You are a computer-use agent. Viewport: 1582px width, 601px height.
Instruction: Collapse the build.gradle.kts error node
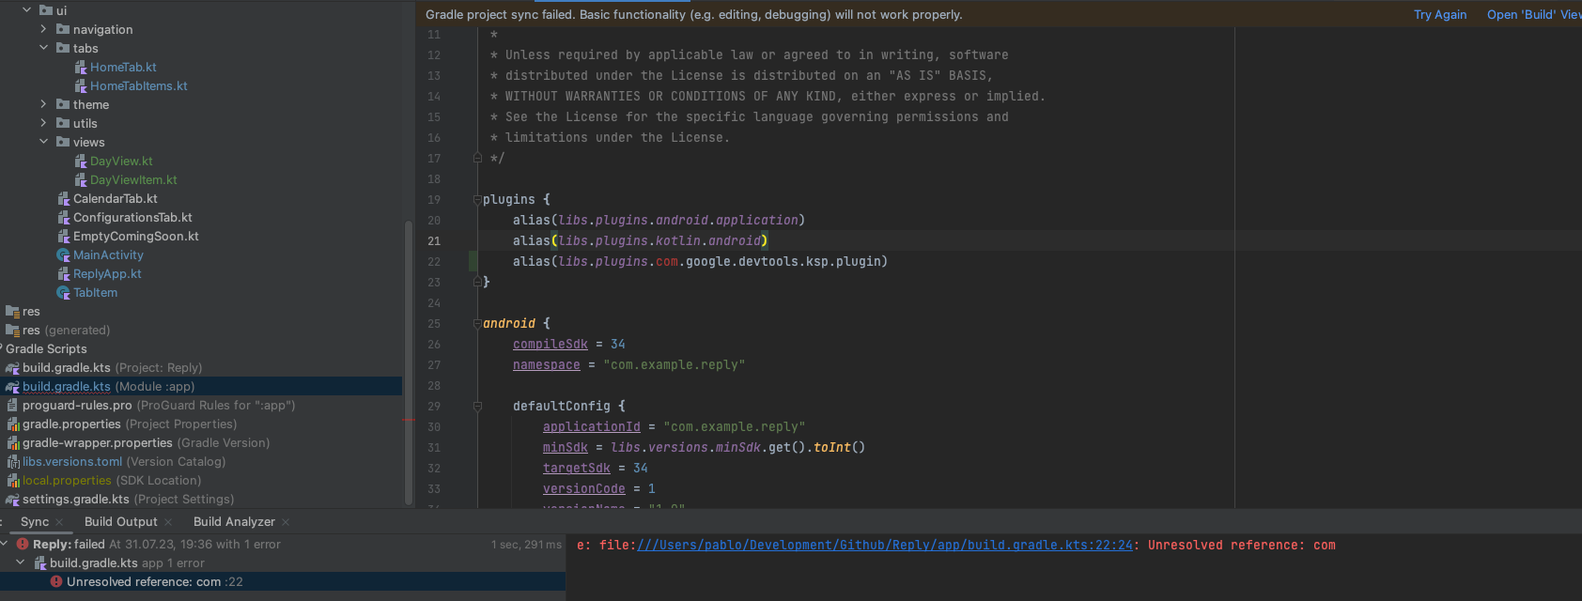click(21, 563)
